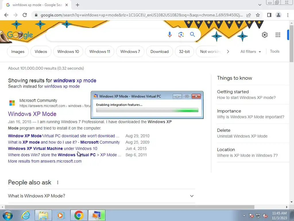The height and width of the screenshot is (221, 294).
Task: Launch Internet Explorer from taskbar
Action: (x=26, y=215)
